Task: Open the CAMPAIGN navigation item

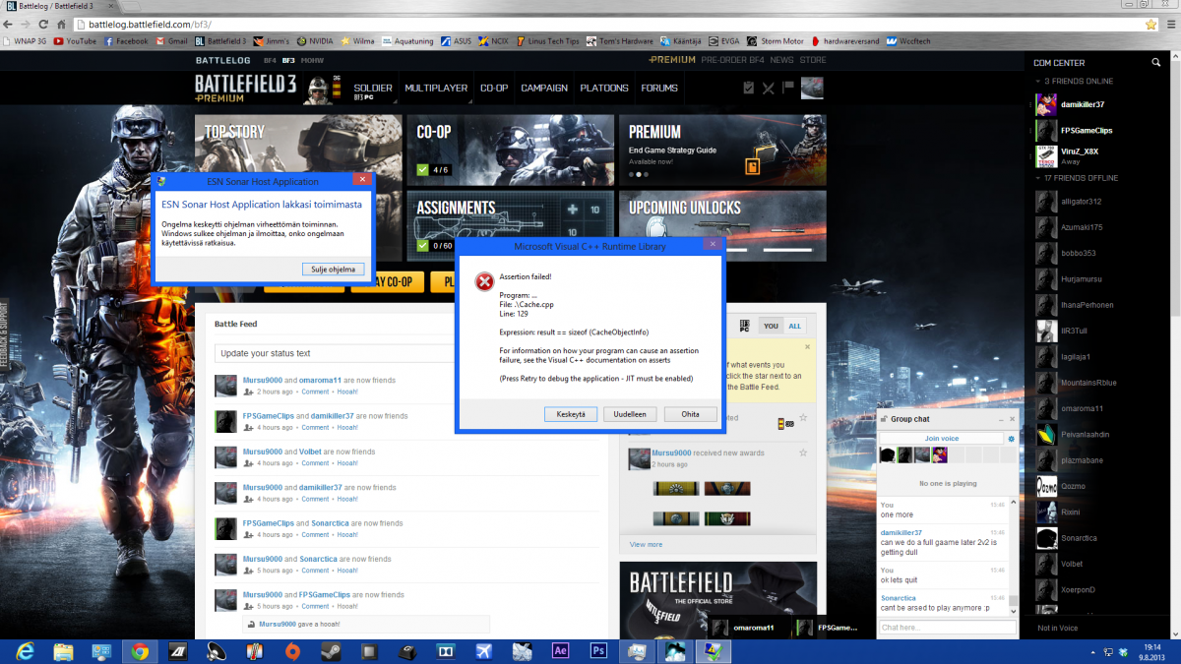Action: (x=544, y=88)
